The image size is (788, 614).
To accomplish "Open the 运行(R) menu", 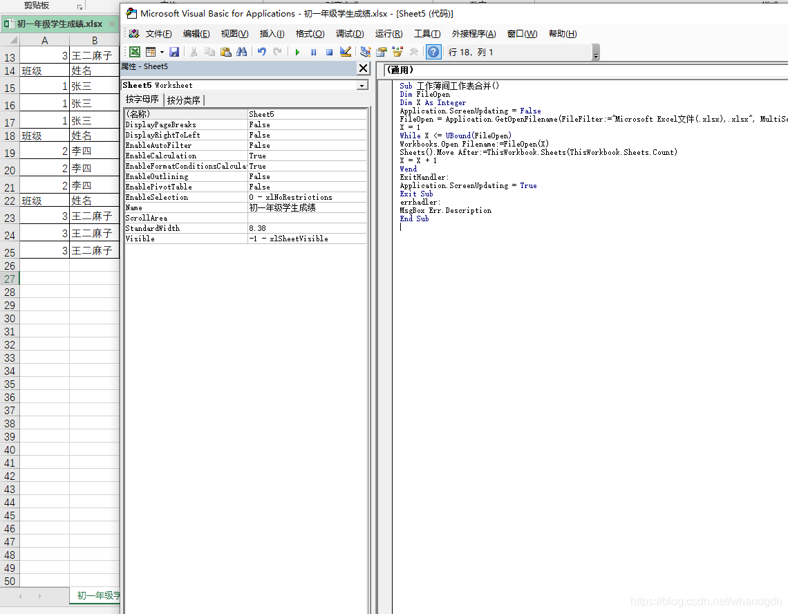I will click(389, 34).
